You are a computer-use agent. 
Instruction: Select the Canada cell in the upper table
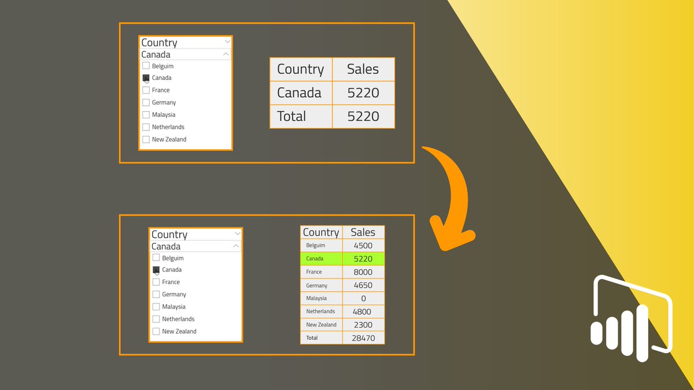tap(301, 92)
